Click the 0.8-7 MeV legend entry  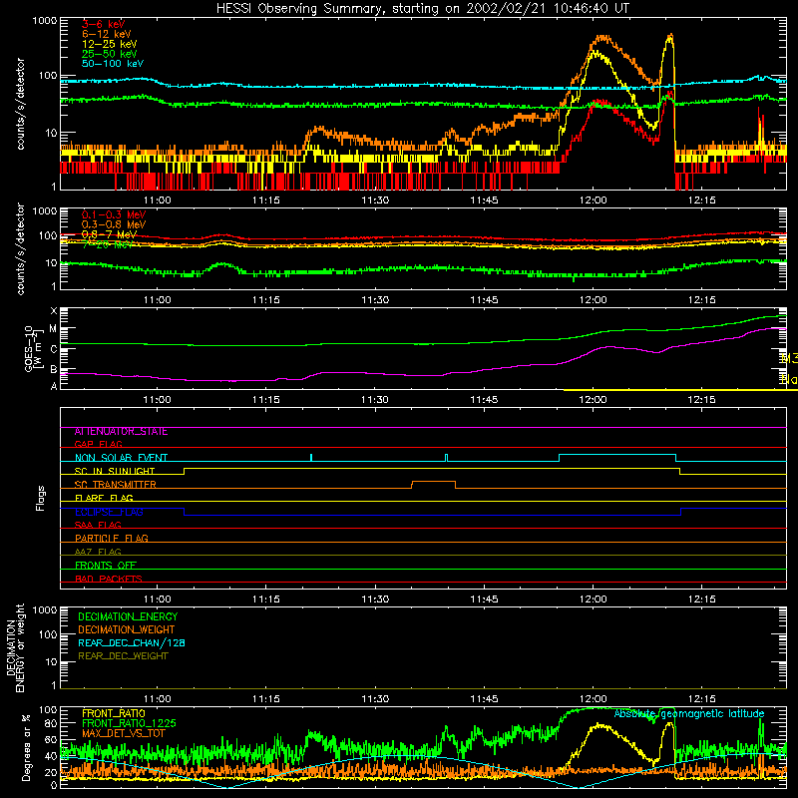[109, 234]
